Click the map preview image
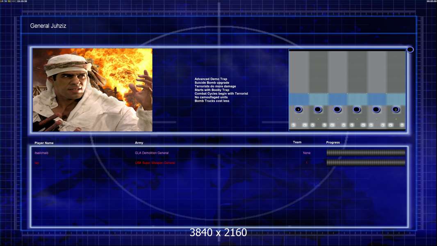The image size is (437, 246). pyautogui.click(x=347, y=90)
